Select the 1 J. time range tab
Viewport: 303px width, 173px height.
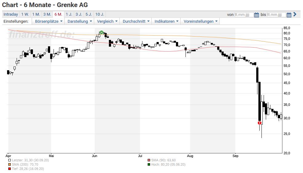tap(69, 14)
